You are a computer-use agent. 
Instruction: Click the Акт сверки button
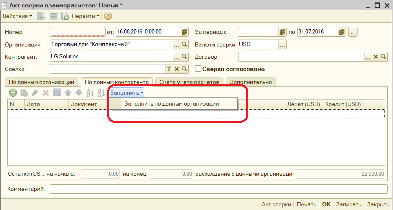(276, 204)
